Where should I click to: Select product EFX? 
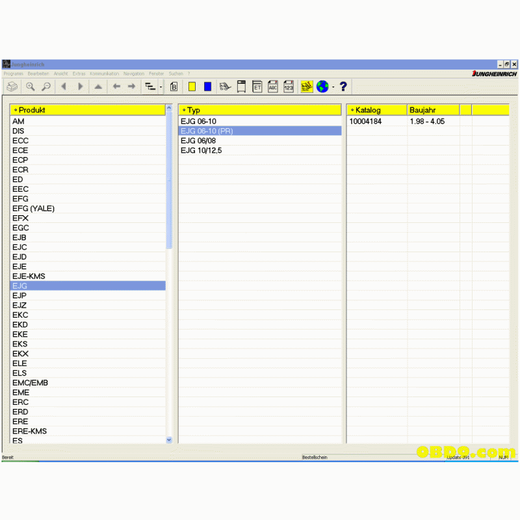(x=88, y=218)
